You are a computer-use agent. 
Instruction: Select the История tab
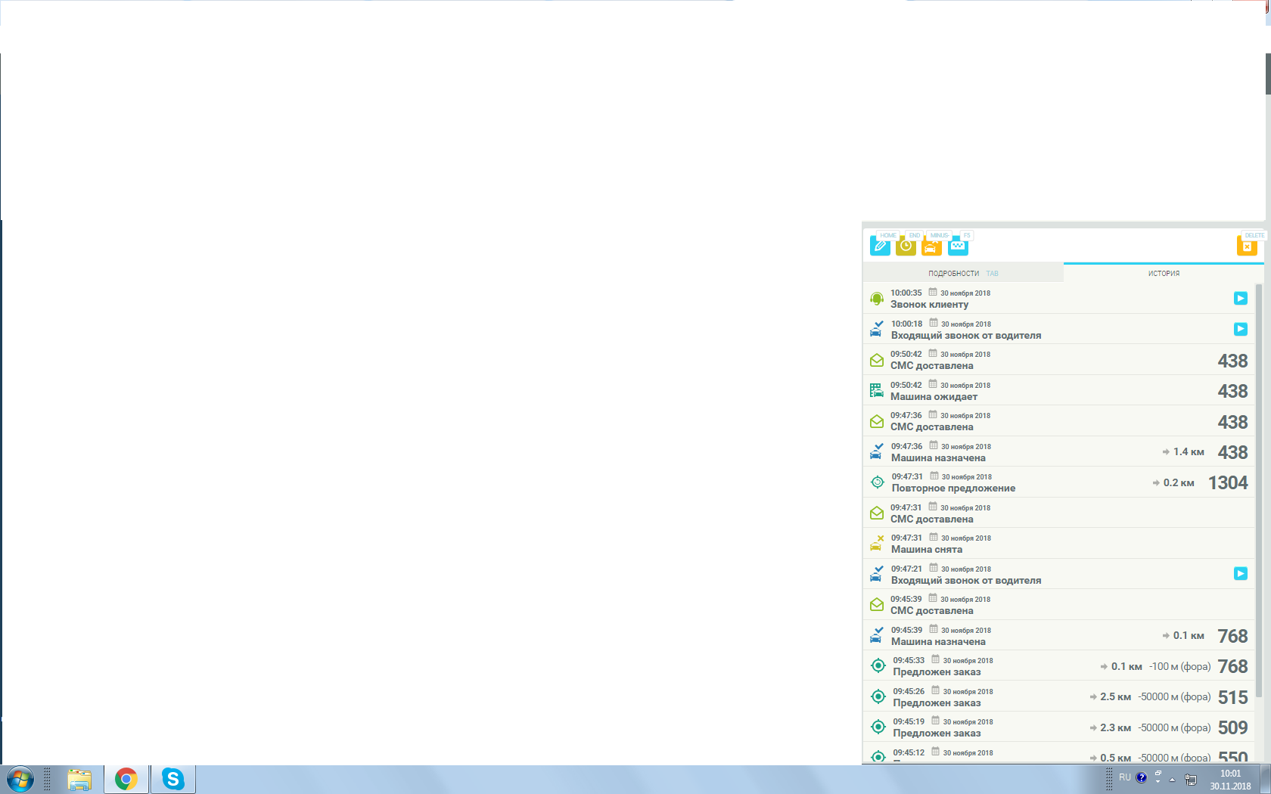coord(1164,273)
